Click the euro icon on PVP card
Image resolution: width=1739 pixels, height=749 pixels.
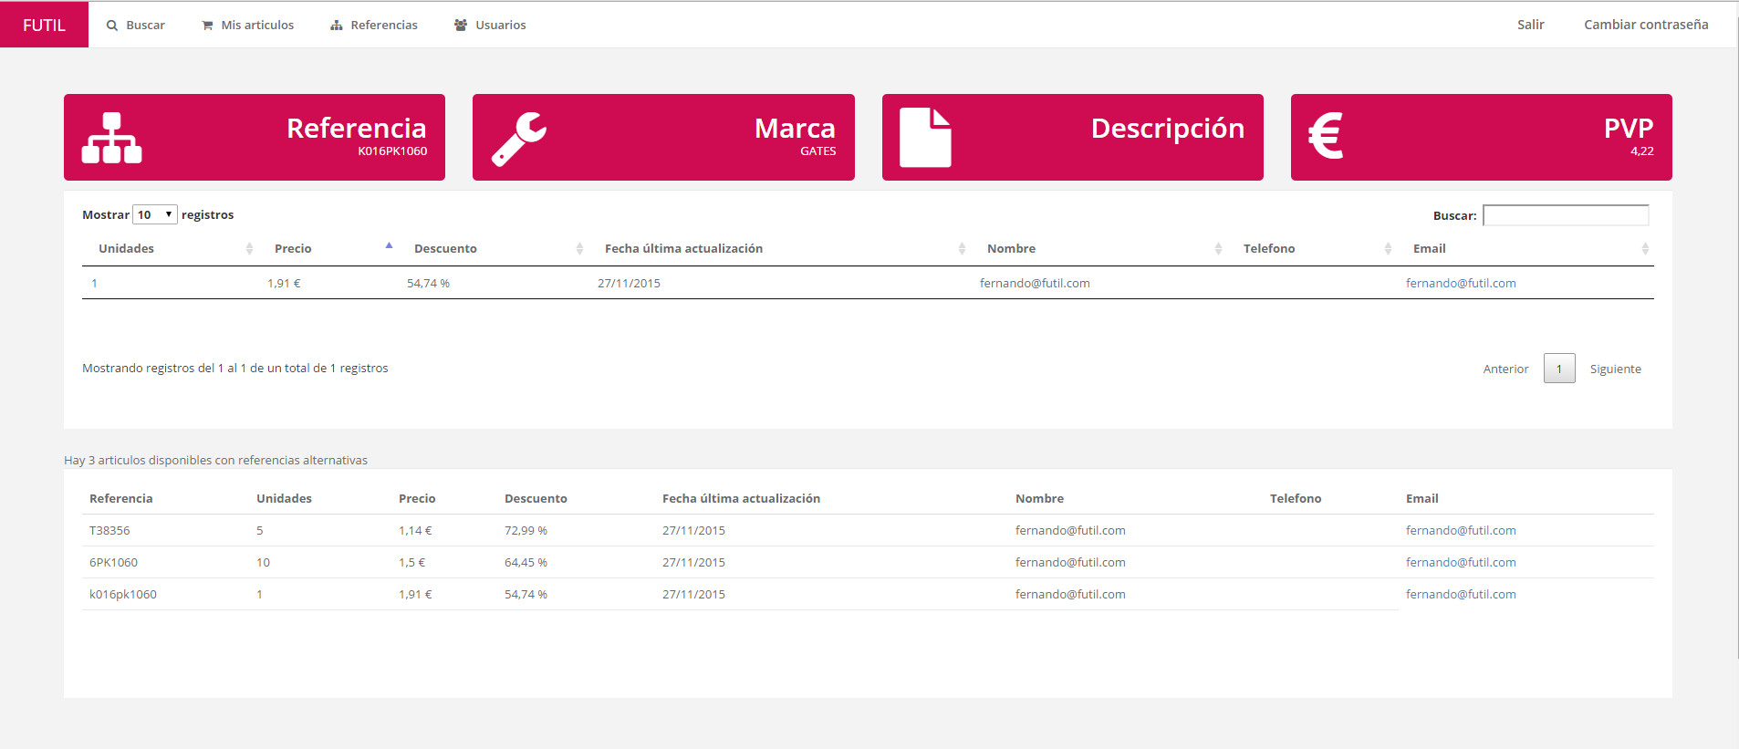click(x=1326, y=136)
